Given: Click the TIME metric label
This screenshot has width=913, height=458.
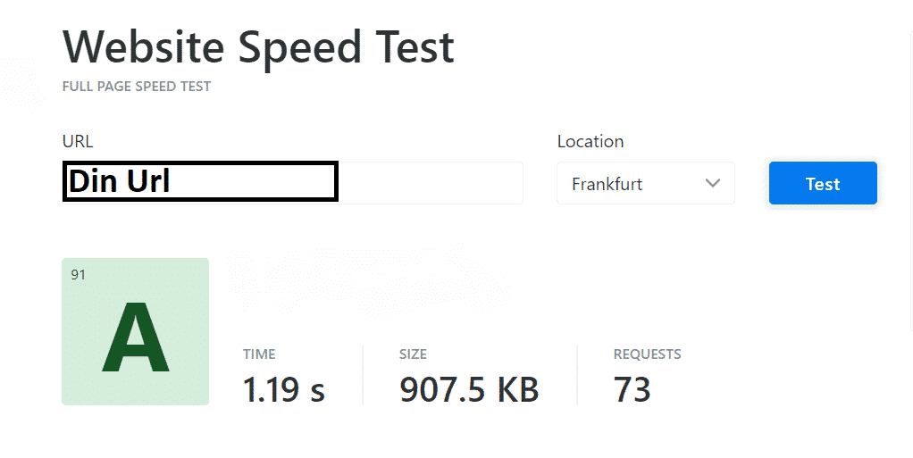Looking at the screenshot, I should coord(259,354).
